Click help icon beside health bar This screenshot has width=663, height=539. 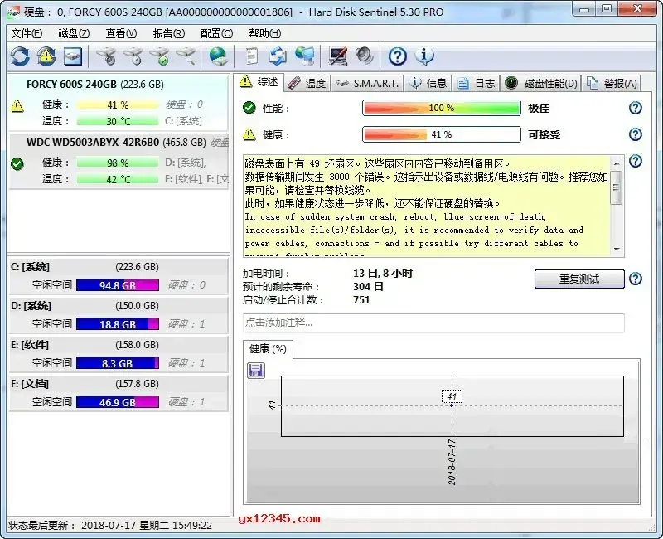[636, 134]
